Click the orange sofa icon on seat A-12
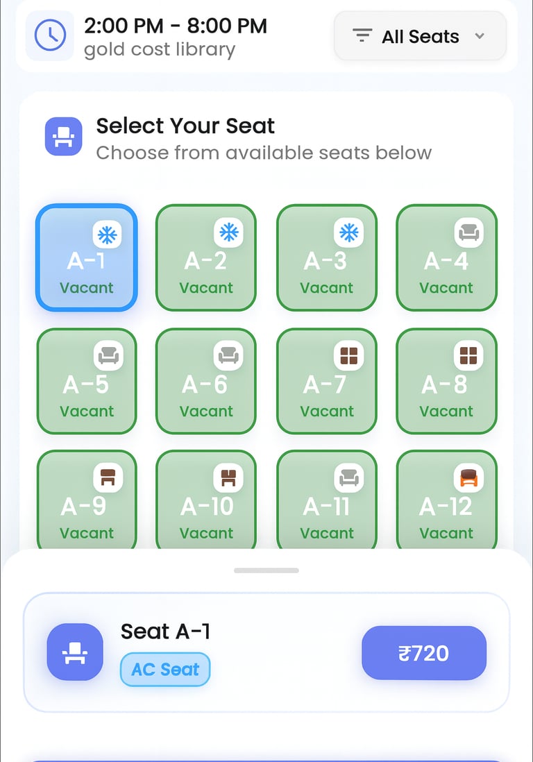The height and width of the screenshot is (762, 533). click(469, 477)
